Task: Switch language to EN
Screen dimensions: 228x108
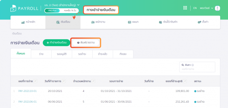Action: tap(195, 8)
